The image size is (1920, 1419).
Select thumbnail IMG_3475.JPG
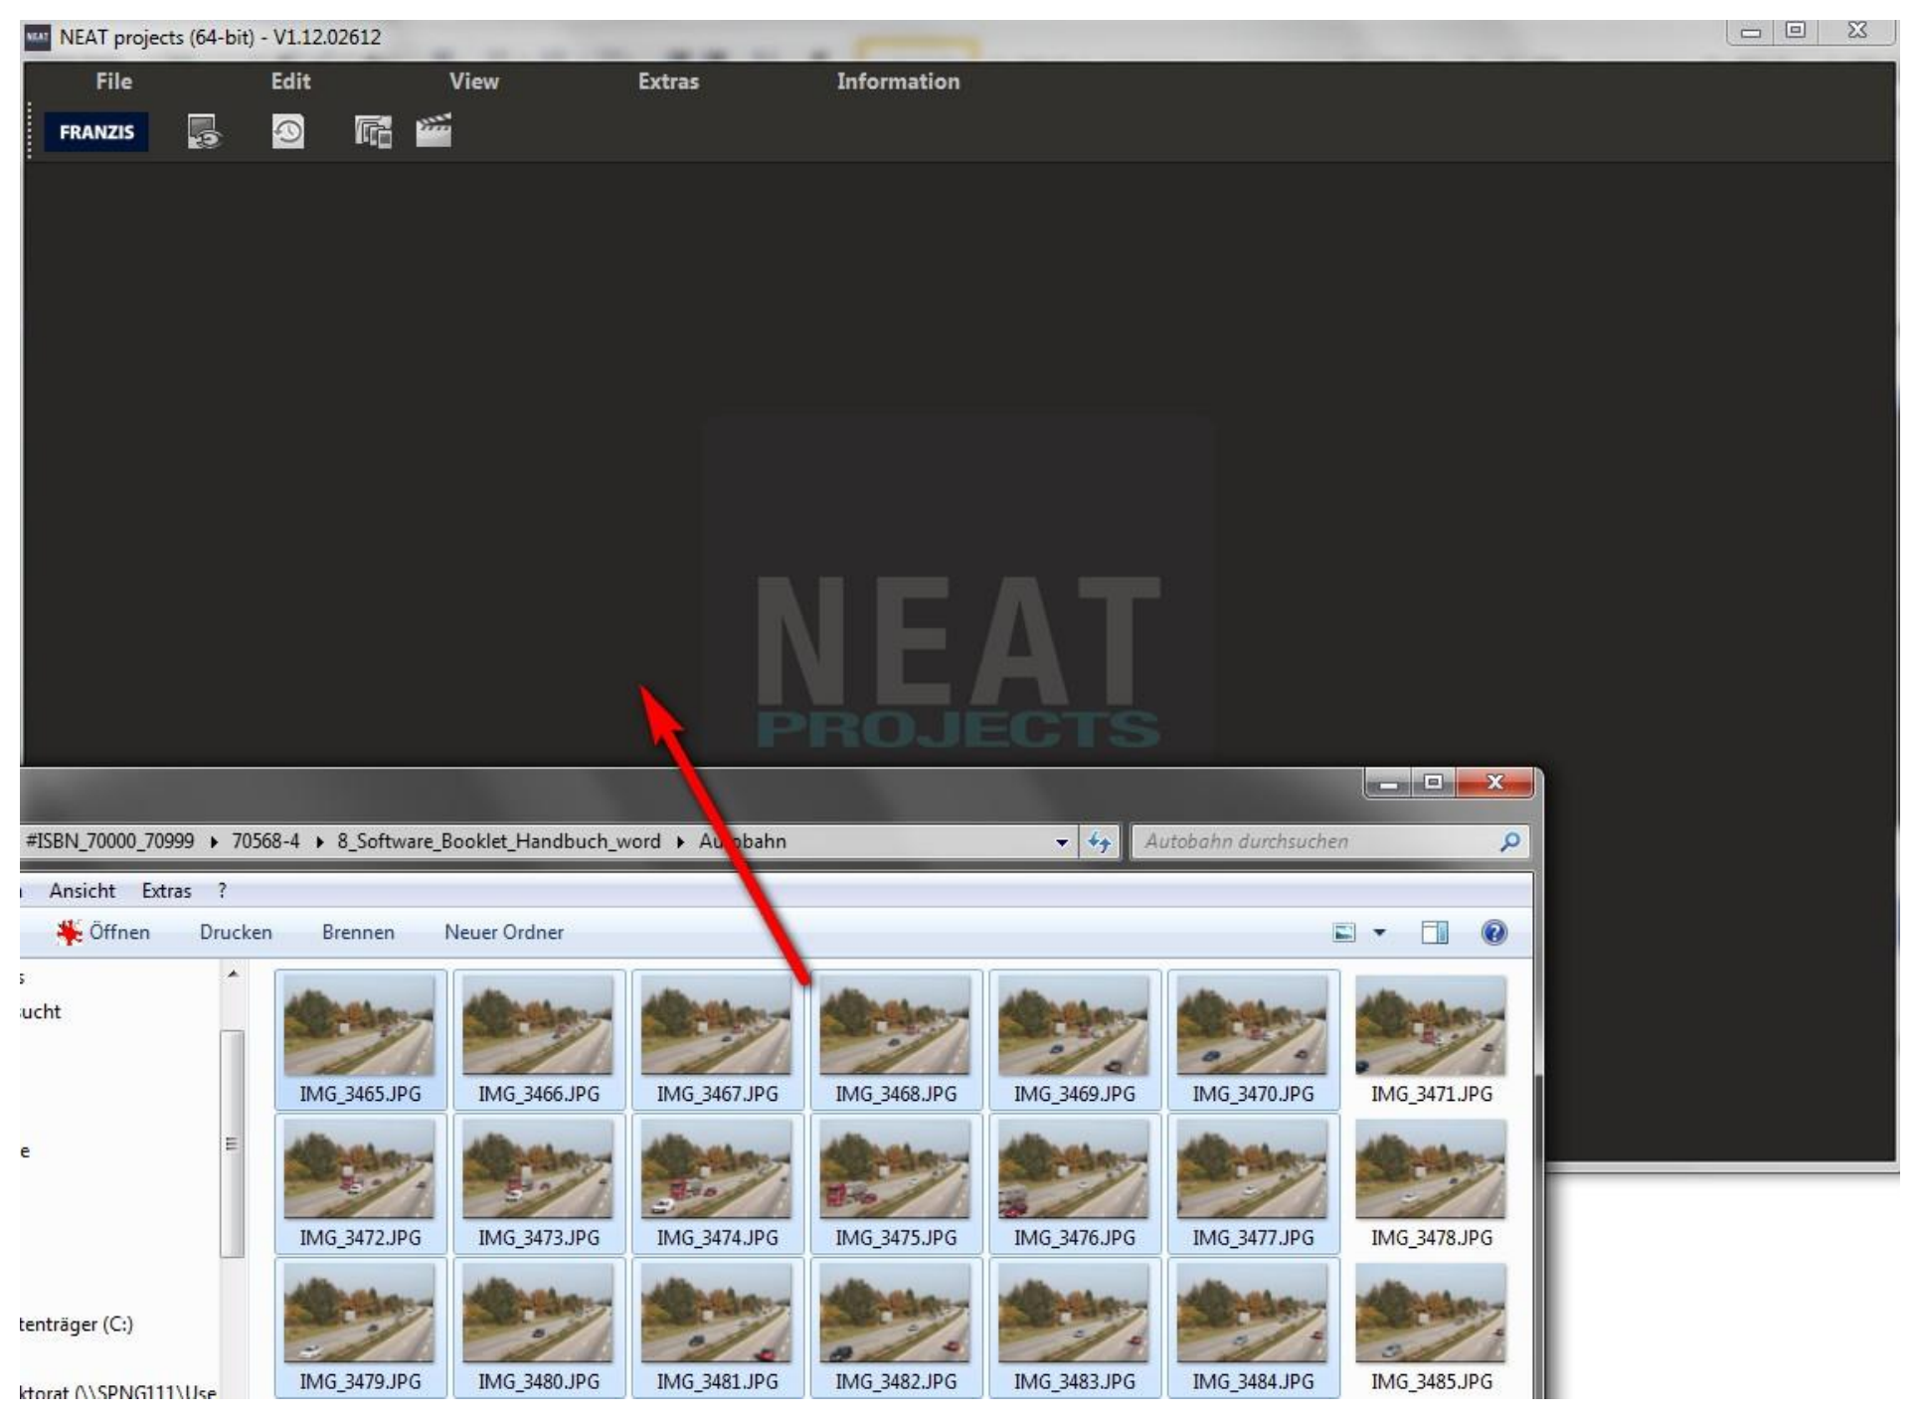click(896, 1183)
